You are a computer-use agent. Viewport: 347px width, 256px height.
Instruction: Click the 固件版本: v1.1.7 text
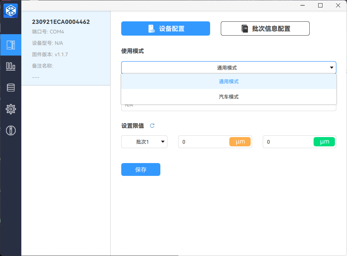coord(50,54)
